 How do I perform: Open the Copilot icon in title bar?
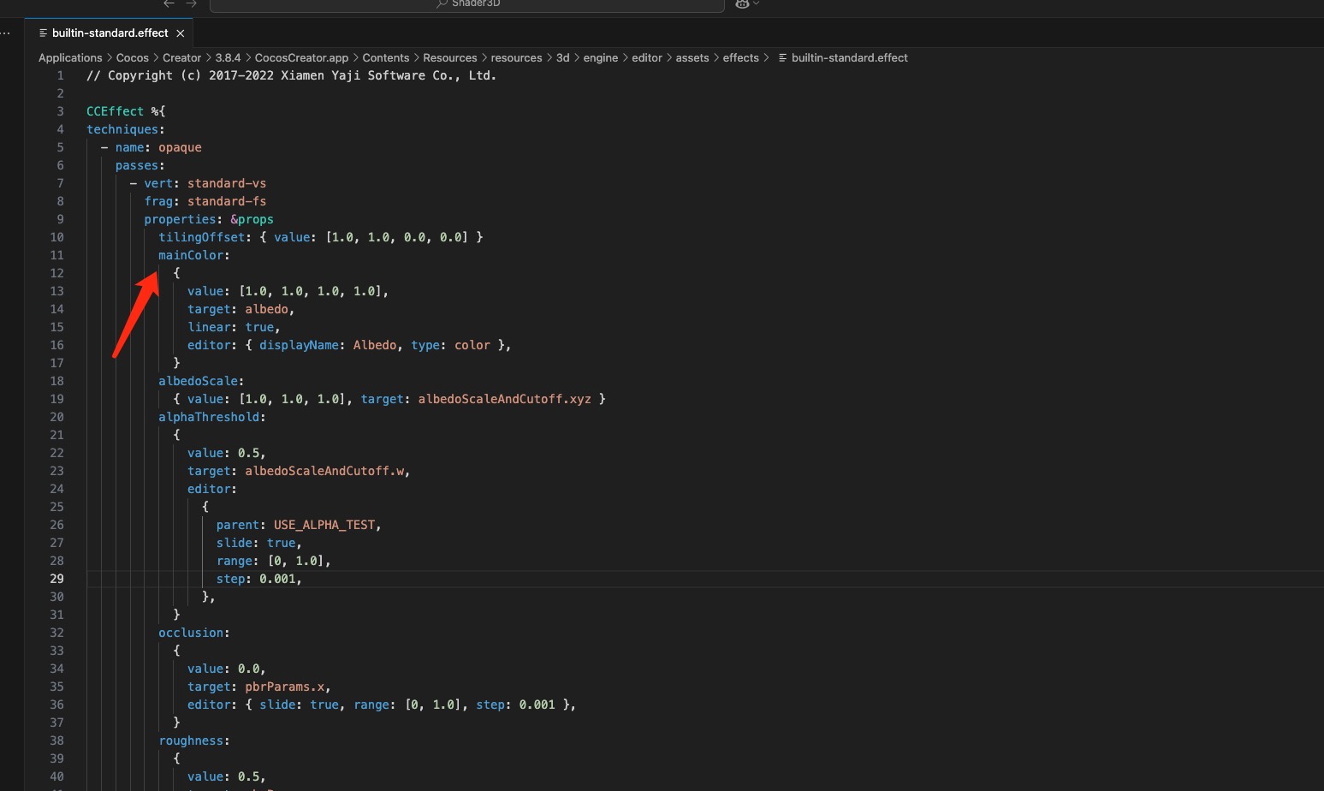point(741,3)
